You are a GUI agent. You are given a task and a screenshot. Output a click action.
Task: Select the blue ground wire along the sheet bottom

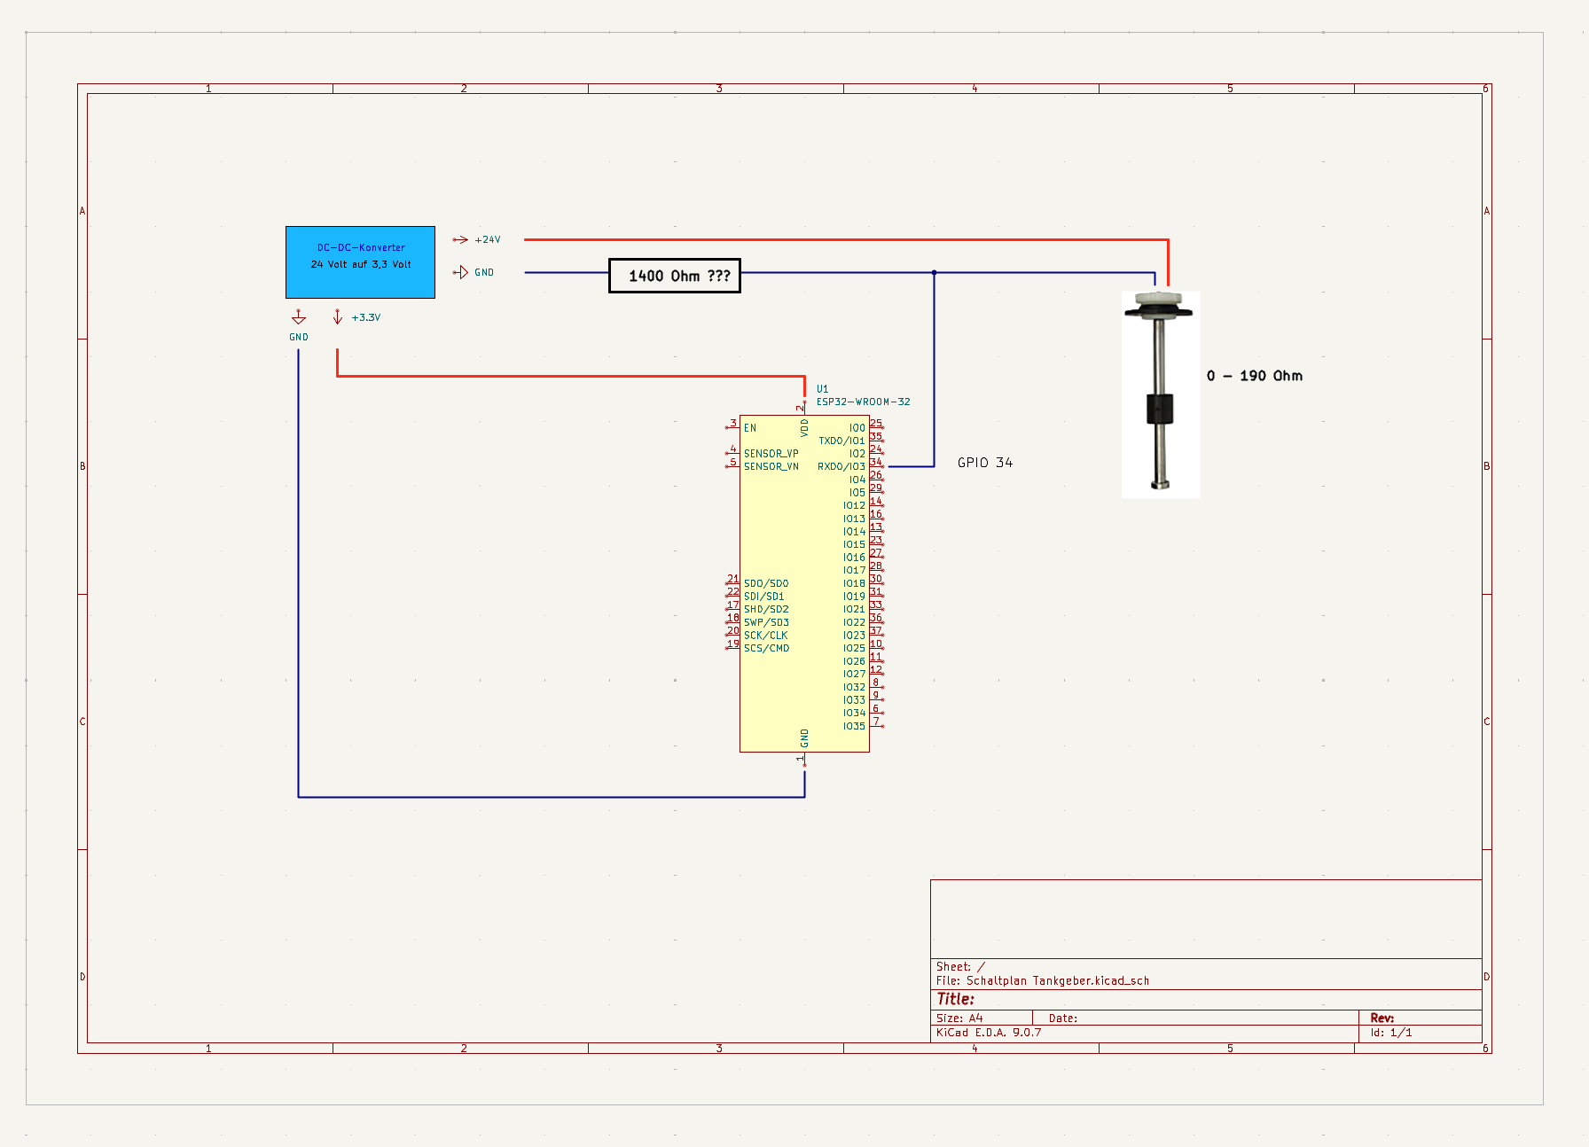click(552, 797)
